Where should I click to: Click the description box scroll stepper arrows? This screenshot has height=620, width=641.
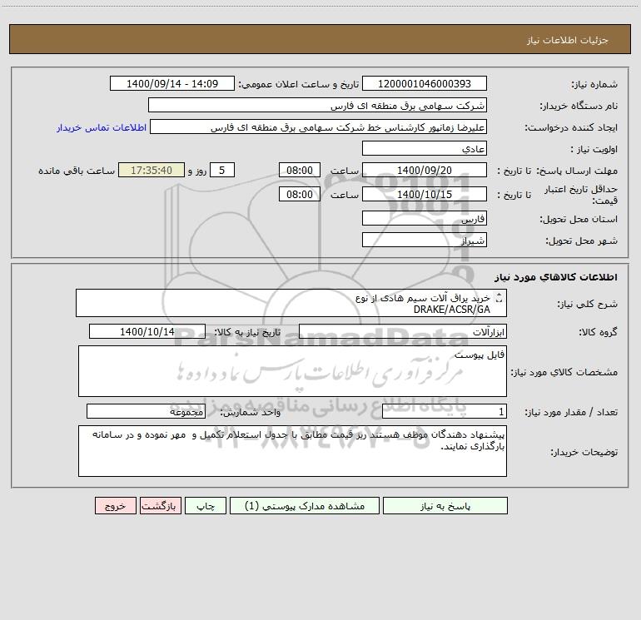[x=499, y=298]
